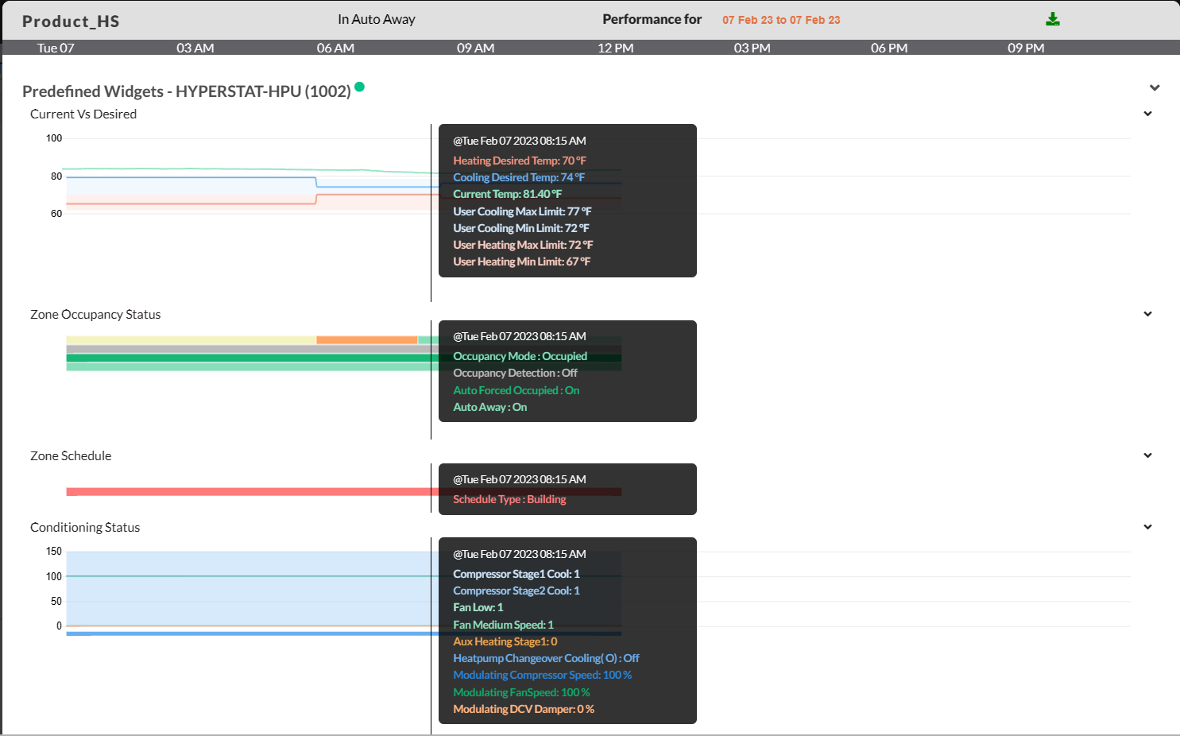Click the Auto Away : On tooltip line

tap(490, 407)
